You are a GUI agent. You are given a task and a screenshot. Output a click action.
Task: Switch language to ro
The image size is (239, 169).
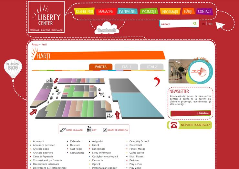click(203, 24)
